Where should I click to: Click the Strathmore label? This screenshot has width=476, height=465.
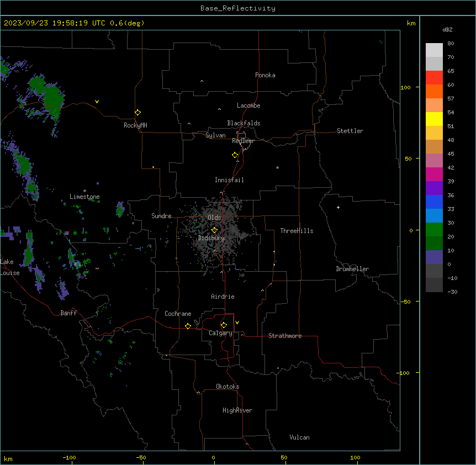pyautogui.click(x=285, y=336)
